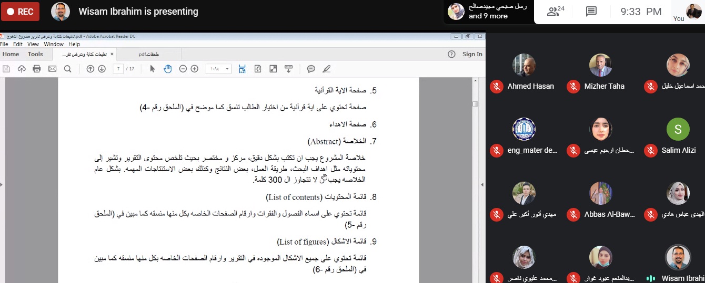Screen dimensions: 705x283
Task: Click Abbas Al-Baw's muted microphone icon
Action: [x=573, y=214]
